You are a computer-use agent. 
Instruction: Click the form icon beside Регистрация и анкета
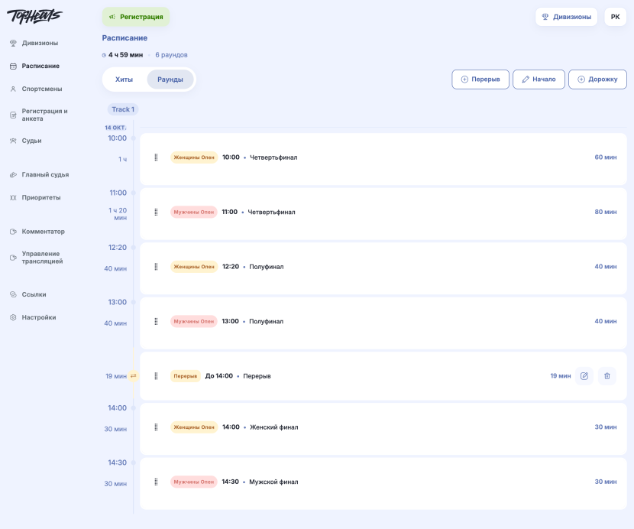pos(13,115)
